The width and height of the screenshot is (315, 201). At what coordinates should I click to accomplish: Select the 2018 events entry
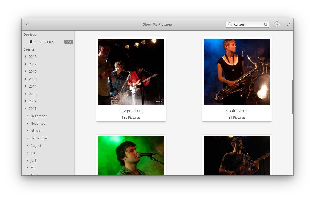coord(32,57)
